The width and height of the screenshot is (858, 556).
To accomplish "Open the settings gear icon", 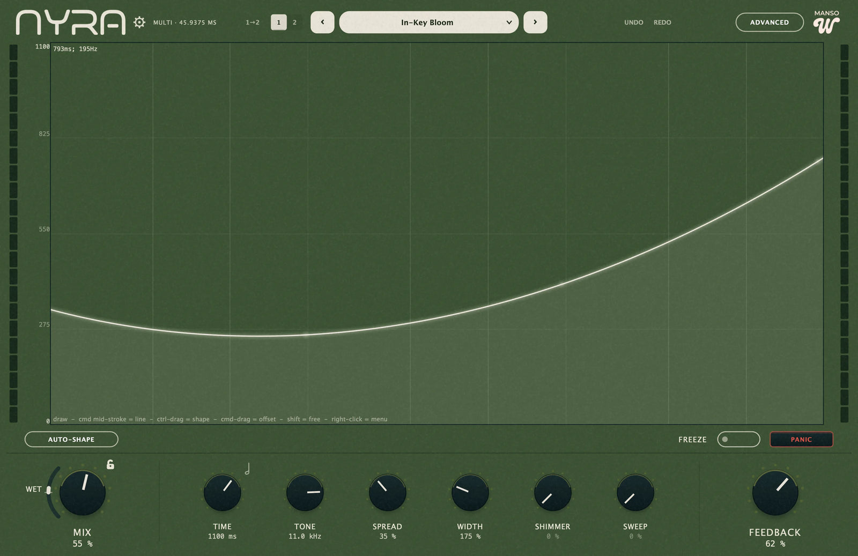I will 139,23.
